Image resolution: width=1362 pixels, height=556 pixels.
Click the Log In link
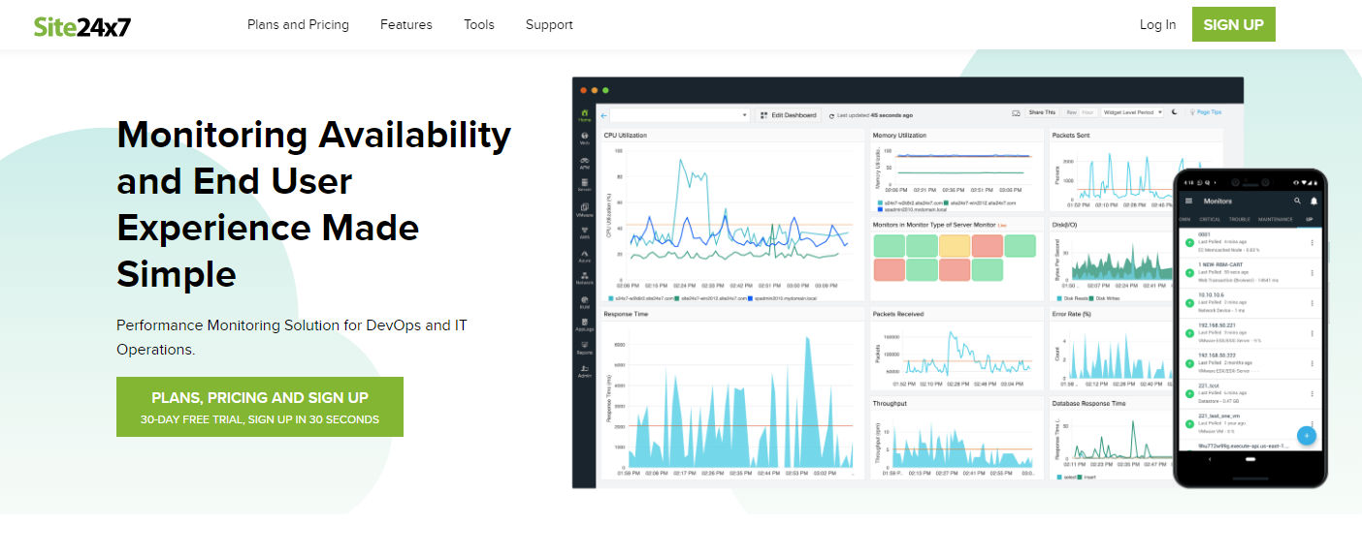click(x=1157, y=25)
